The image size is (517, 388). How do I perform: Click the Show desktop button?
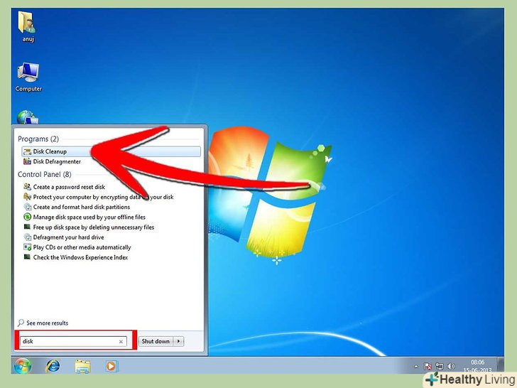[x=501, y=365]
